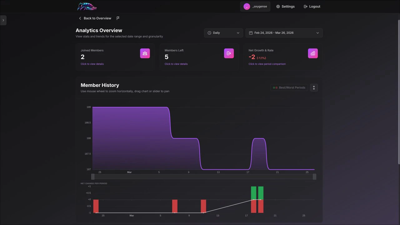Click the flag icon next to Back to Overview
The width and height of the screenshot is (400, 225).
[118, 18]
